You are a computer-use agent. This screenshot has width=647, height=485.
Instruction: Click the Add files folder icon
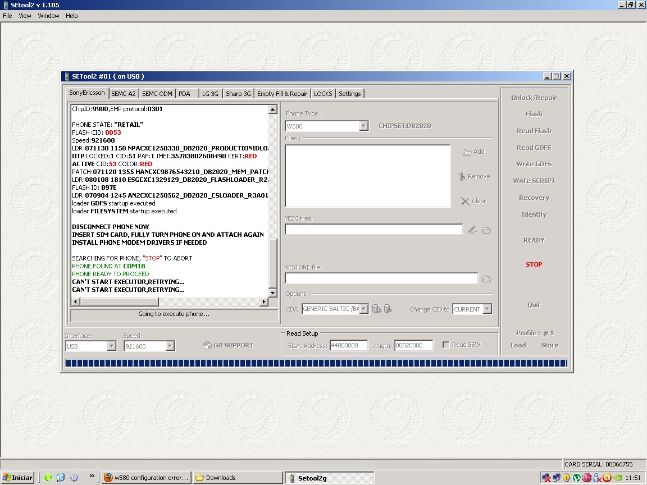click(x=467, y=152)
